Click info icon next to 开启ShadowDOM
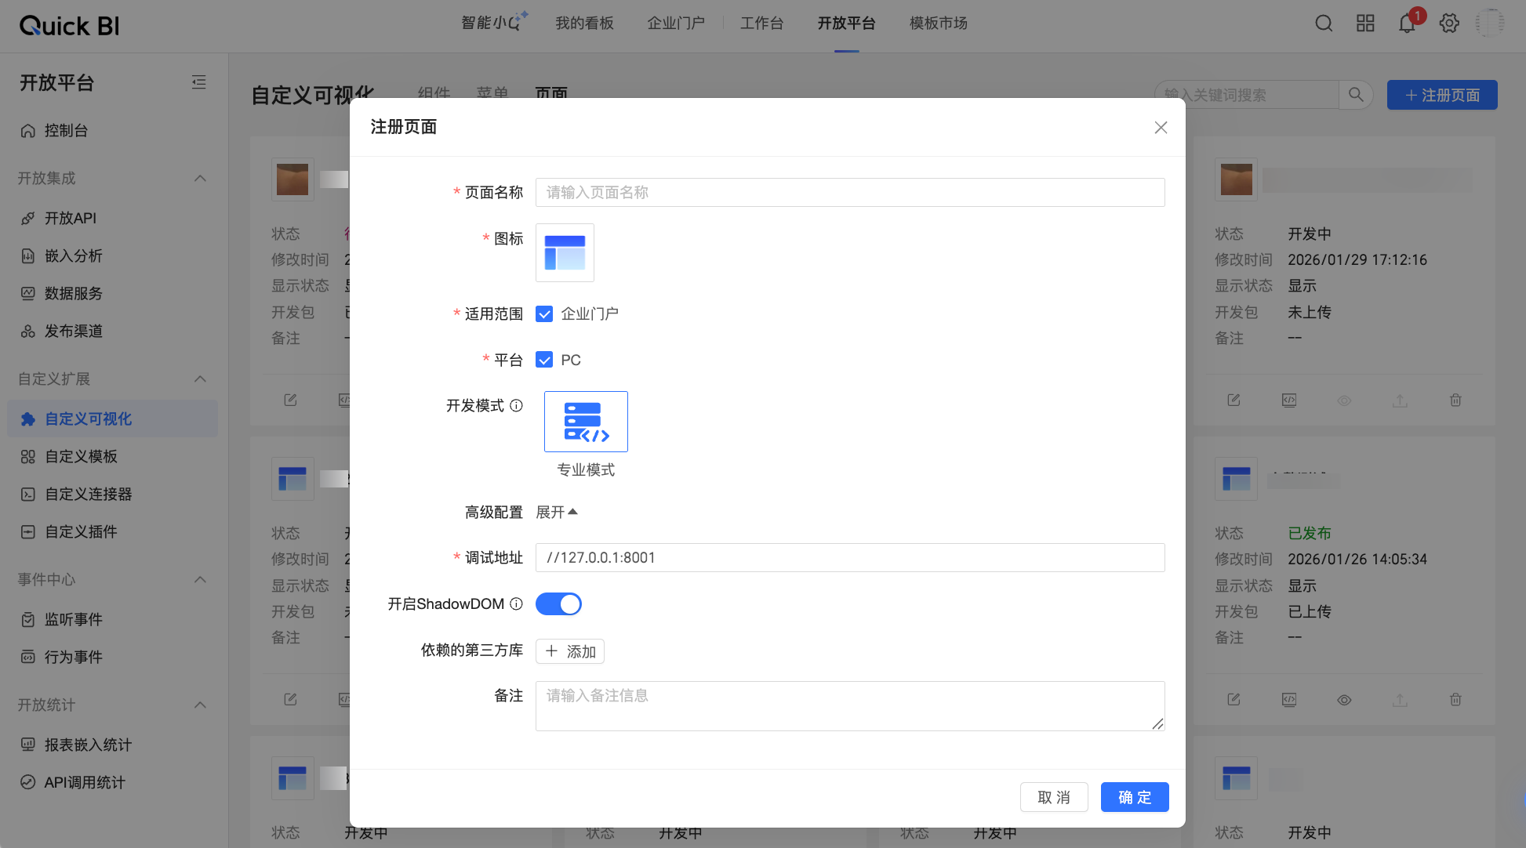Screen dimensions: 1526x848 point(516,603)
